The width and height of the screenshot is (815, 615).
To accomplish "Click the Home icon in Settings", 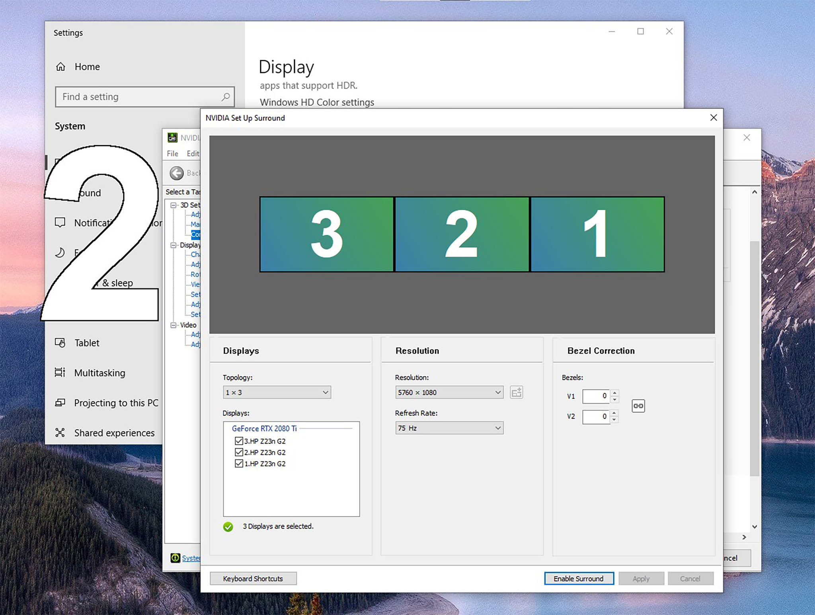I will click(x=60, y=66).
